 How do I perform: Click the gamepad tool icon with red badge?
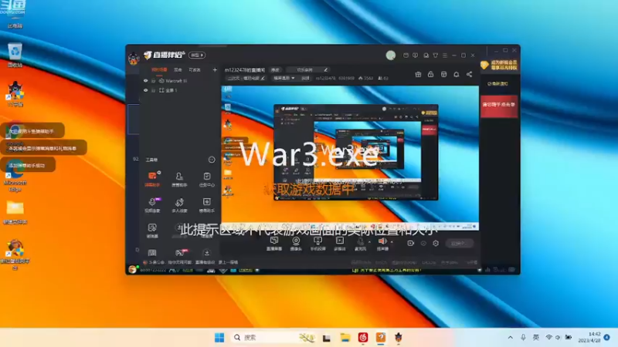(180, 253)
